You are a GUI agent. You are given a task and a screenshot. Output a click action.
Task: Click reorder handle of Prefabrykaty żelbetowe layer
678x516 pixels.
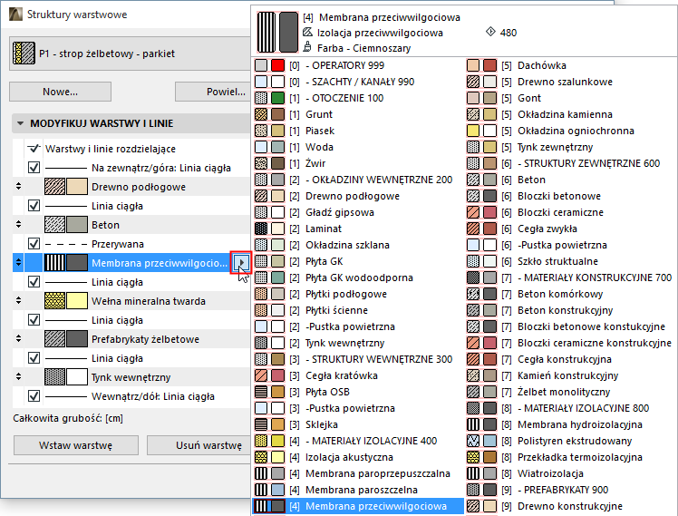[18, 338]
